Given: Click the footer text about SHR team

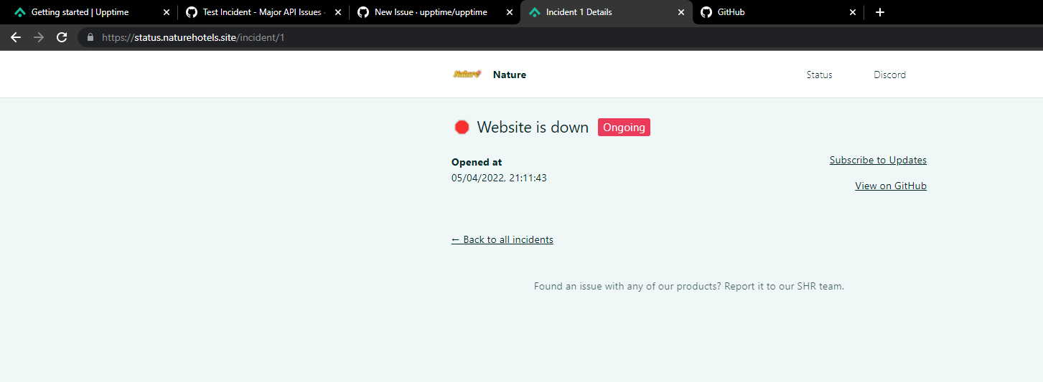Looking at the screenshot, I should point(689,286).
